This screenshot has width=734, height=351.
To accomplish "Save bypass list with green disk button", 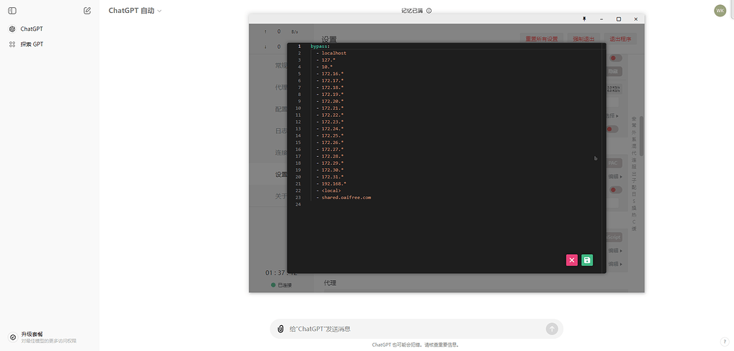I will [x=587, y=260].
